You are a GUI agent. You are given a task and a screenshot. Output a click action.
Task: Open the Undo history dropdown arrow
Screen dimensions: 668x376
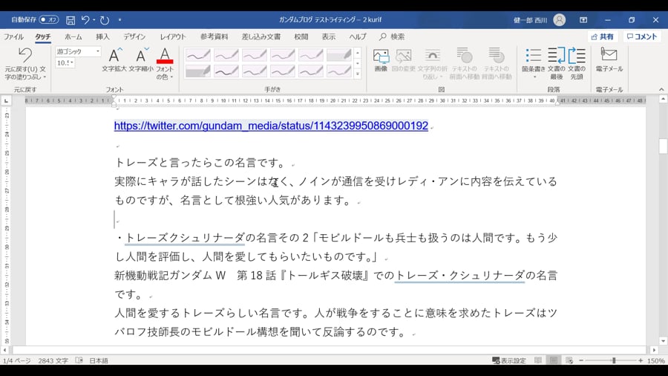(94, 19)
